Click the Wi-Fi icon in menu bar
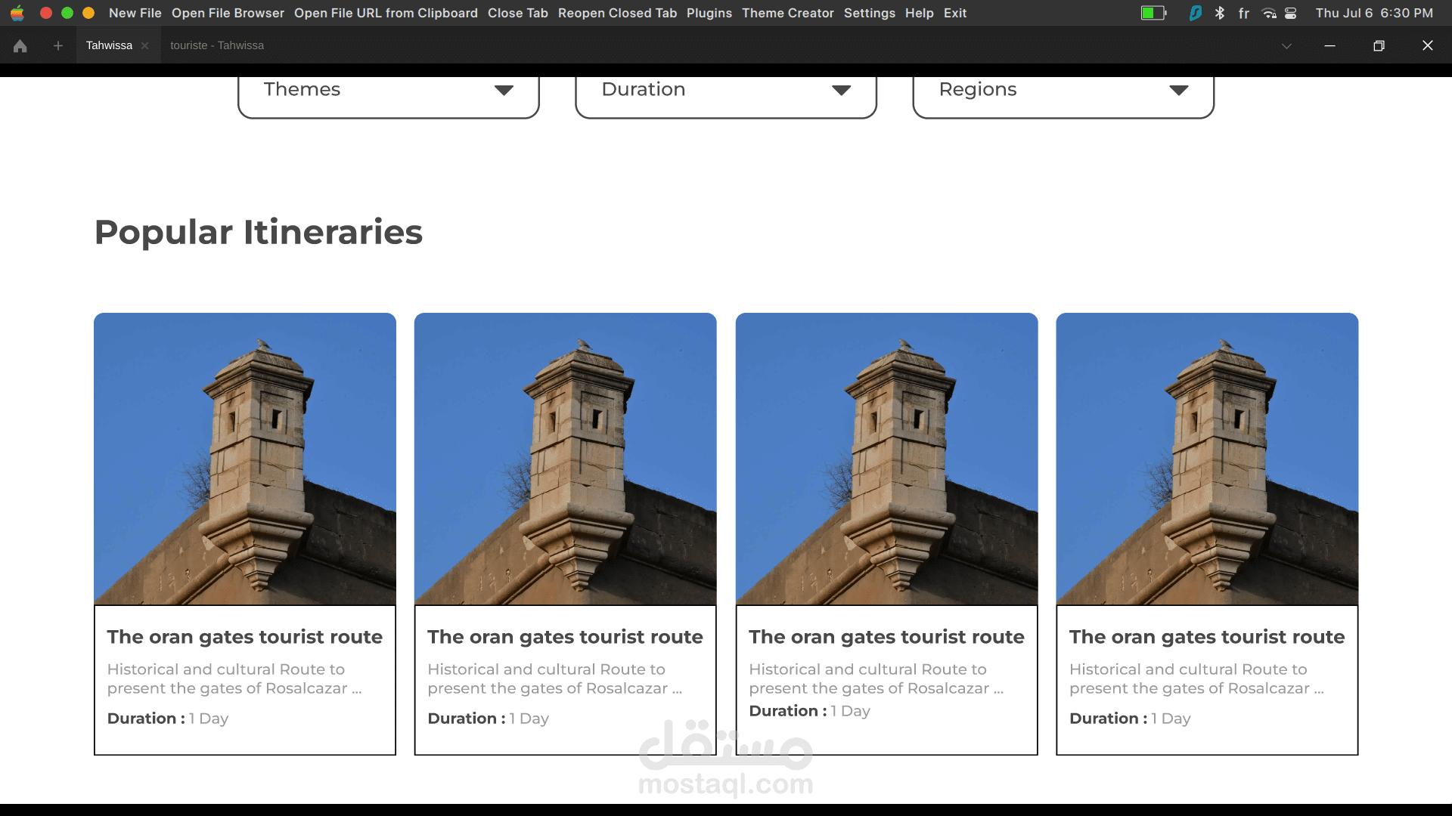The height and width of the screenshot is (816, 1452). tap(1269, 13)
